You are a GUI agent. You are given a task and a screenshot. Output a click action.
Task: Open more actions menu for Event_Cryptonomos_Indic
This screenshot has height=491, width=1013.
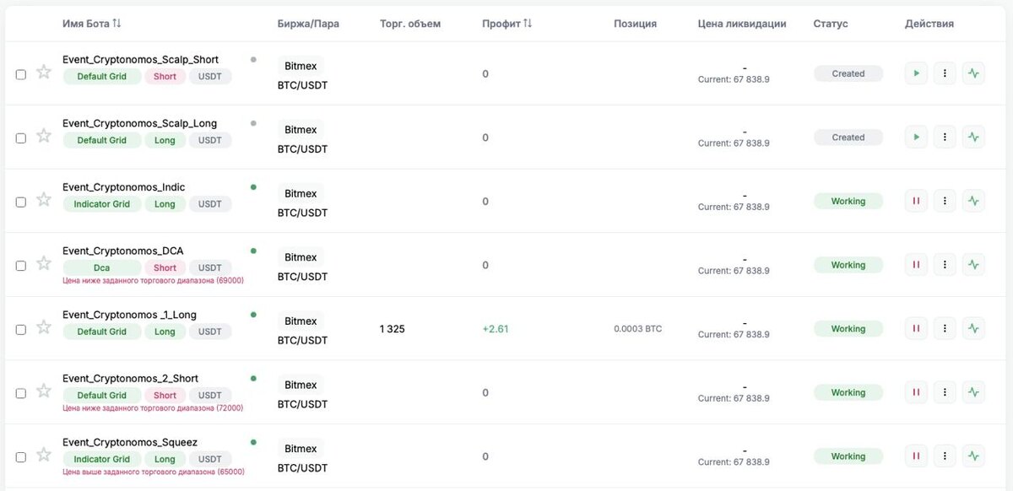(x=945, y=201)
